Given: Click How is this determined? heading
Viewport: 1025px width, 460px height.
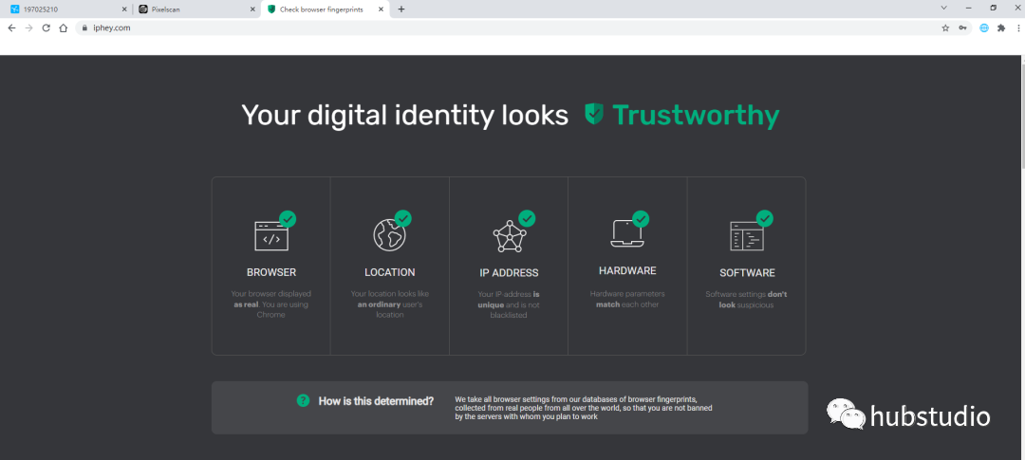Looking at the screenshot, I should tap(376, 401).
